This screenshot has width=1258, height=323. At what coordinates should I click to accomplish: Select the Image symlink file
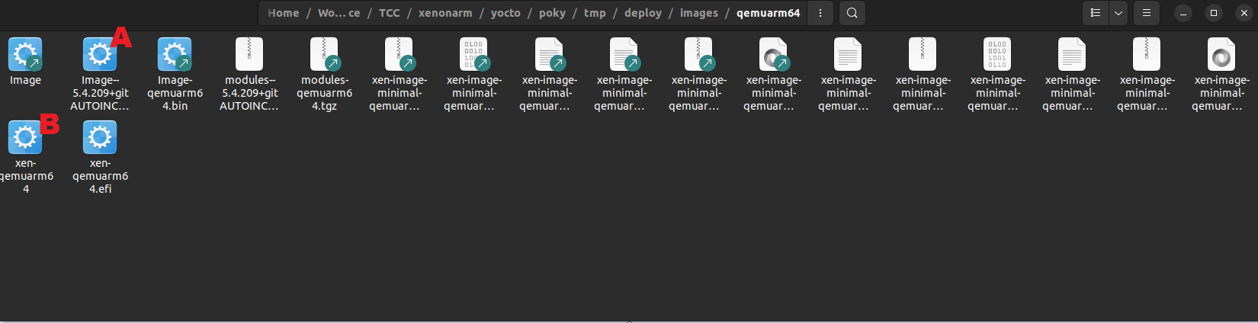[x=25, y=55]
